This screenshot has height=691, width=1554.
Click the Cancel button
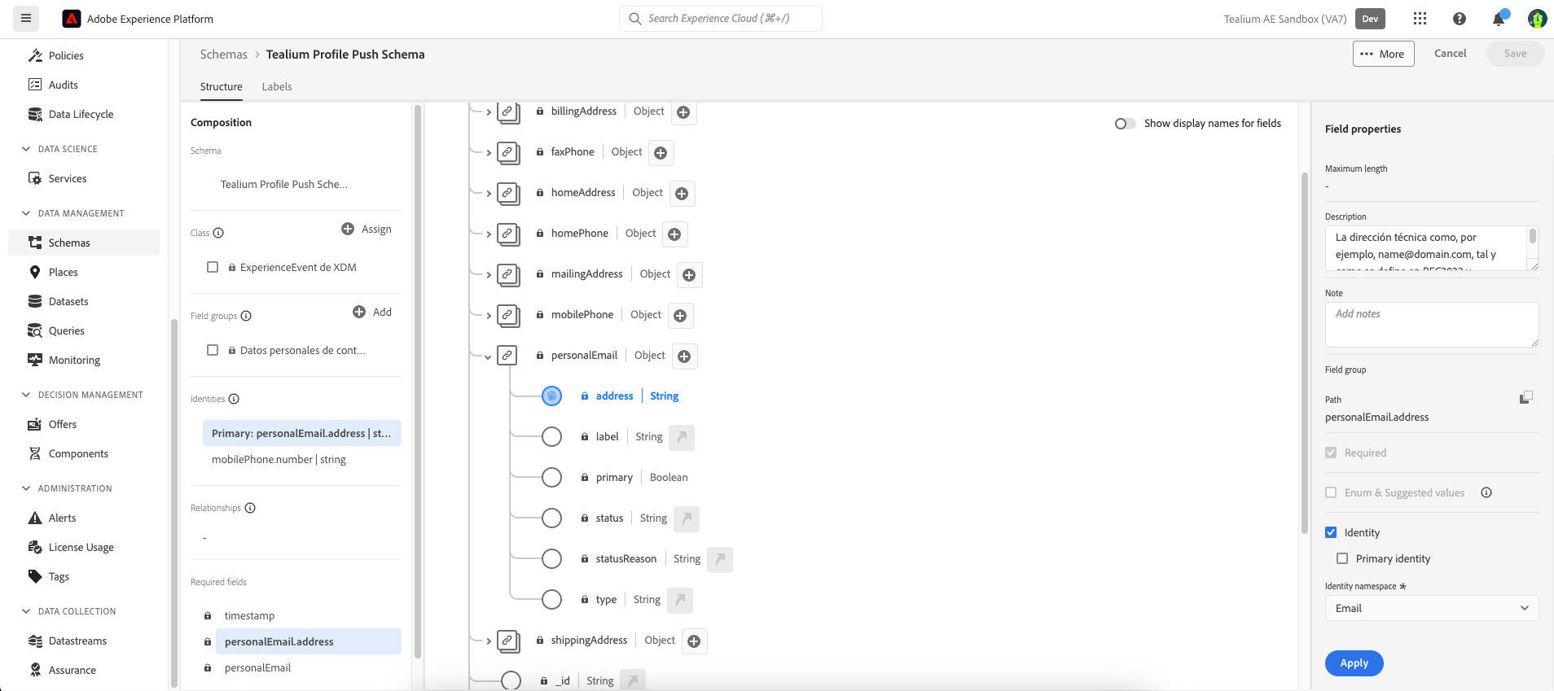coord(1450,53)
